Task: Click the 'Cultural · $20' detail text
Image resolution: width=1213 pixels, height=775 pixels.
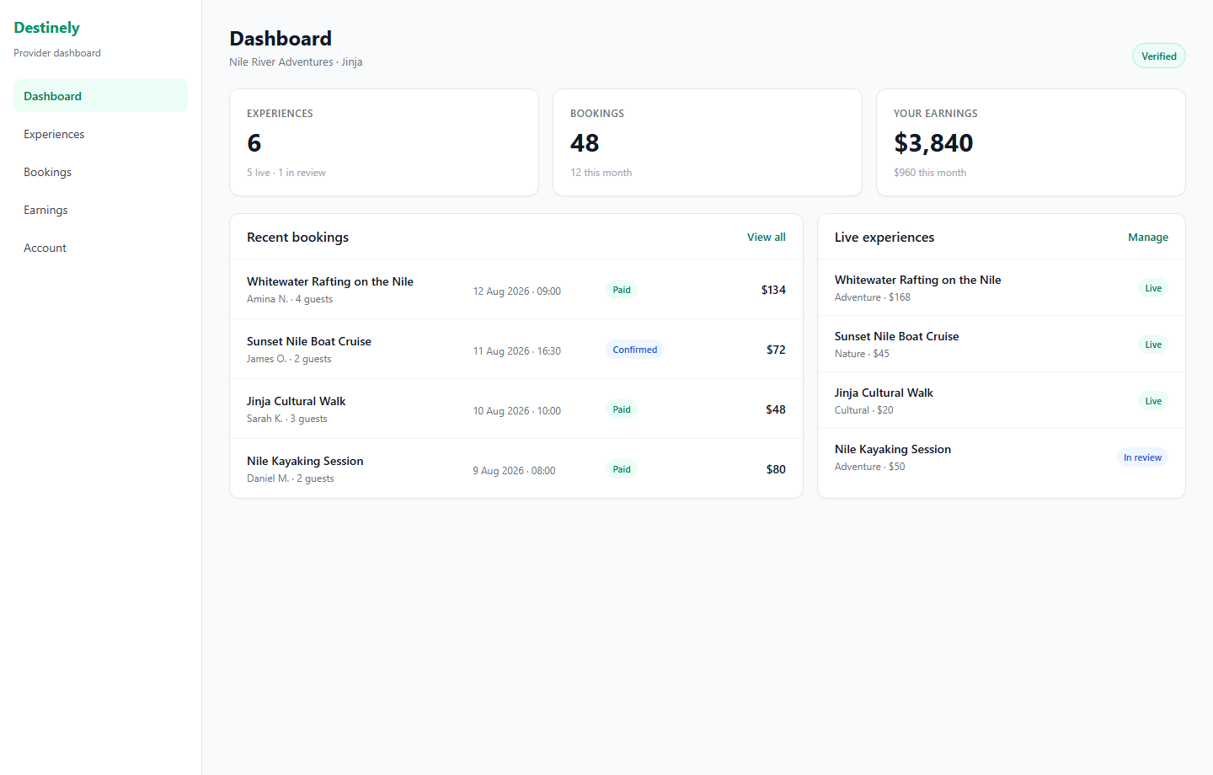Action: 864,410
